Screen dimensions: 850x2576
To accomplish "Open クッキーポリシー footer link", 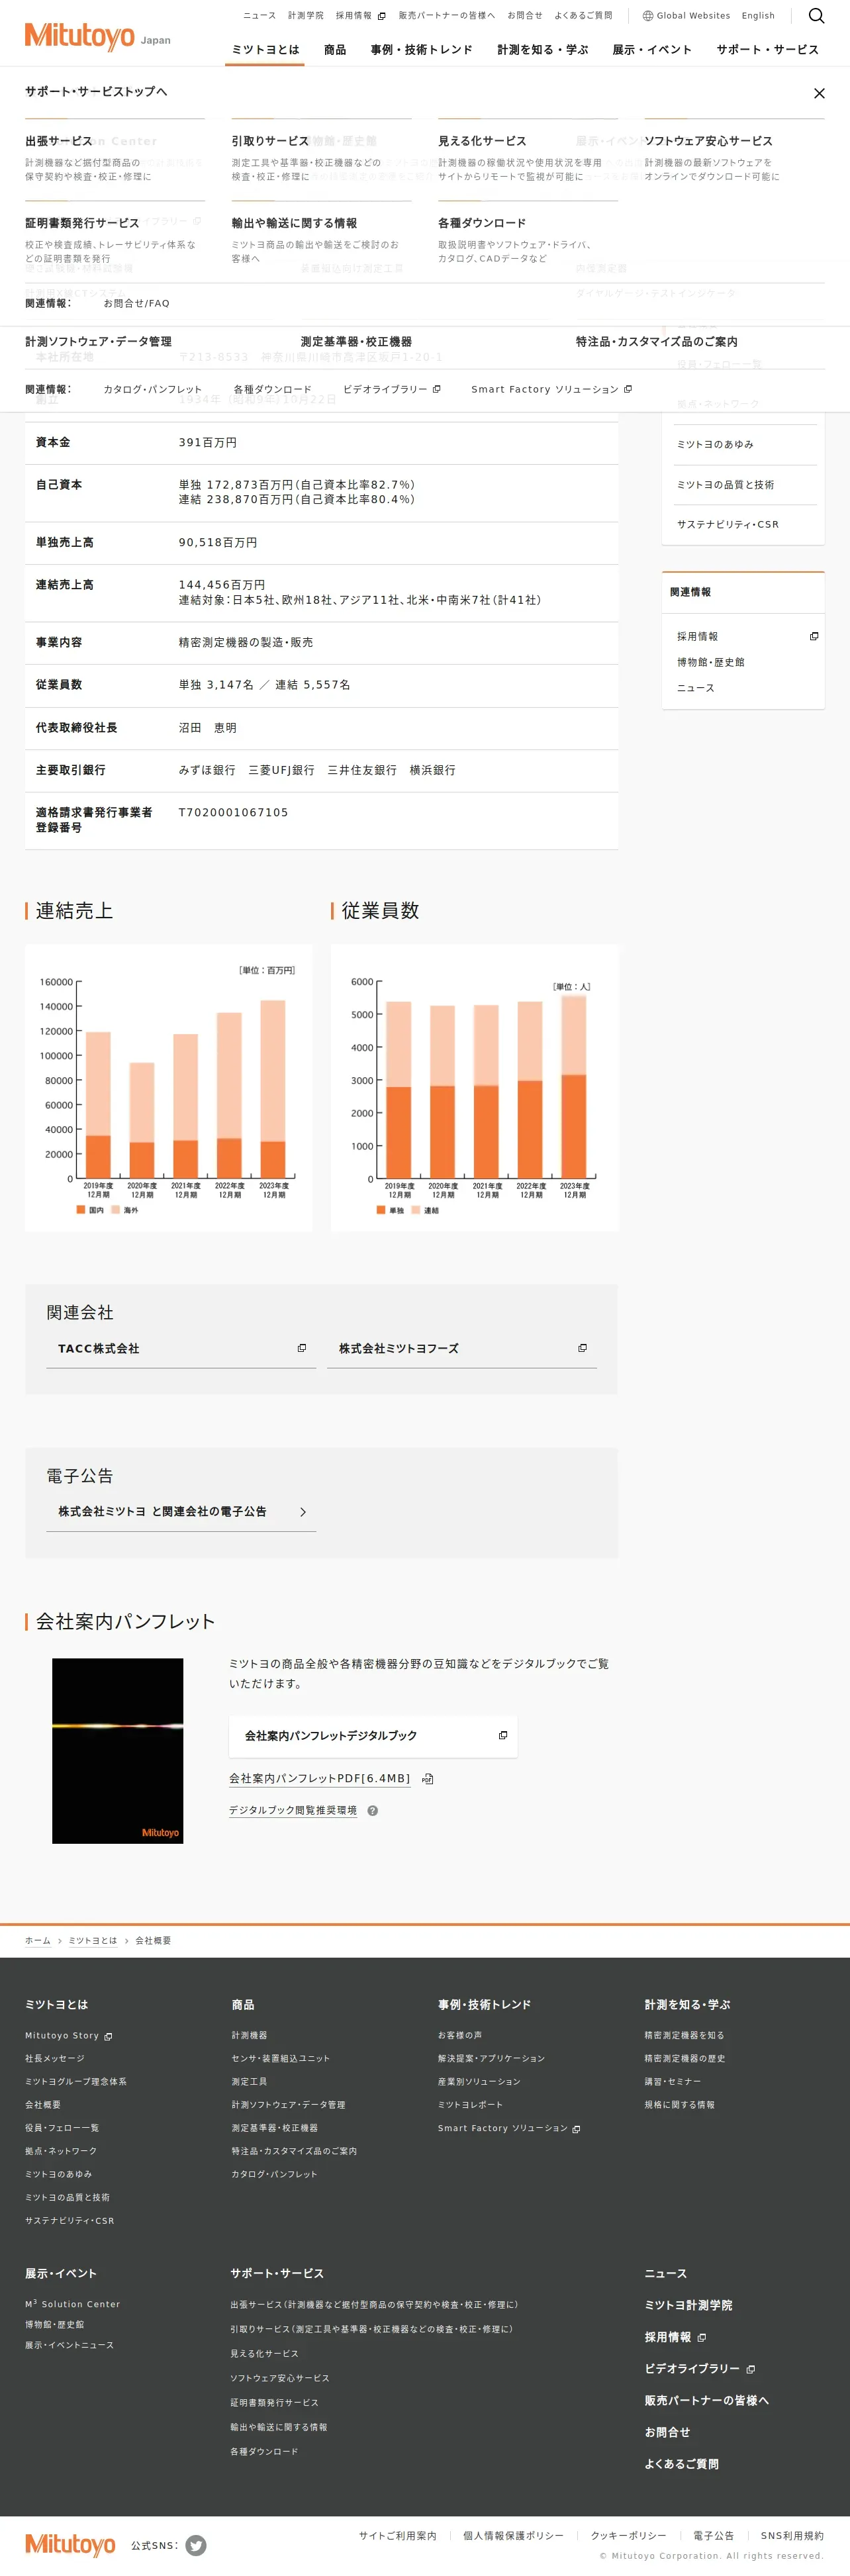I will [628, 2535].
